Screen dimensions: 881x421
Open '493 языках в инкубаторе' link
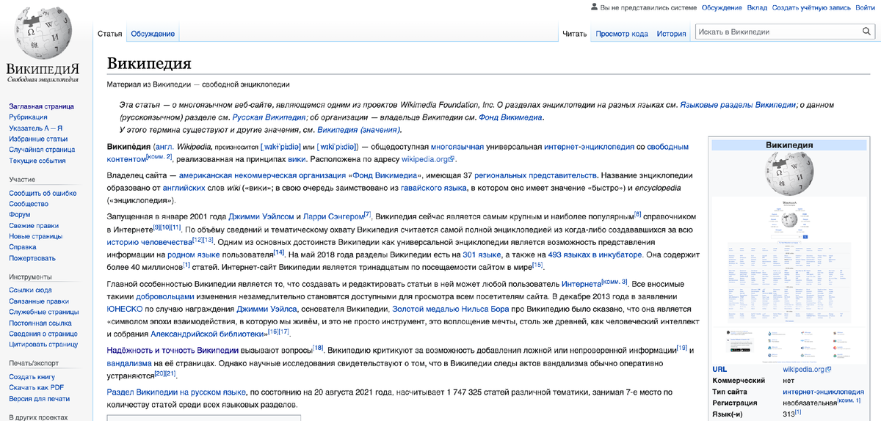tap(595, 255)
